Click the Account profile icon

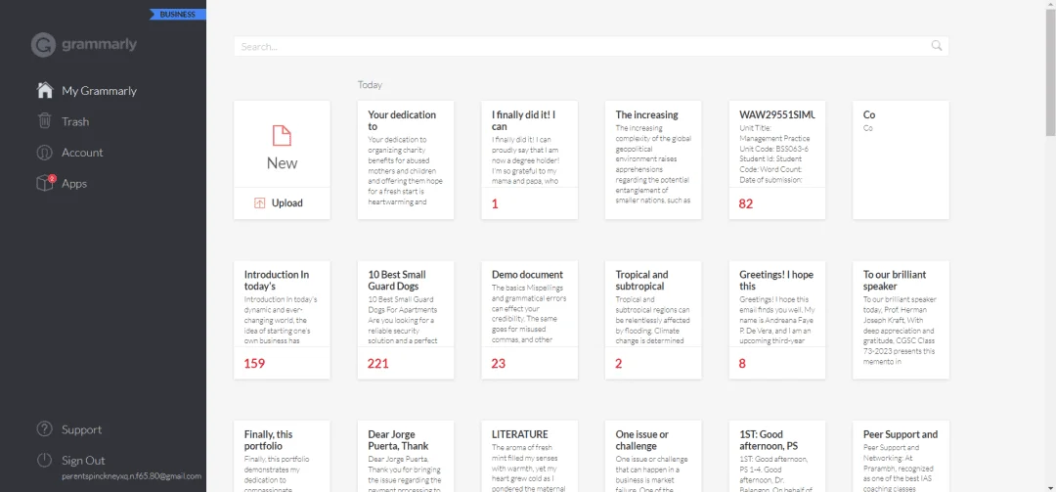[x=44, y=153]
